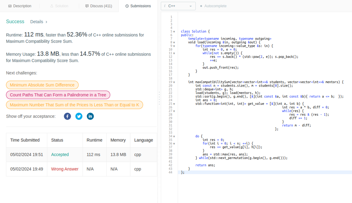Select the Submissions tab

138,6
